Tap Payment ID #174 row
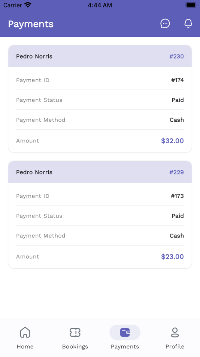 click(x=100, y=80)
